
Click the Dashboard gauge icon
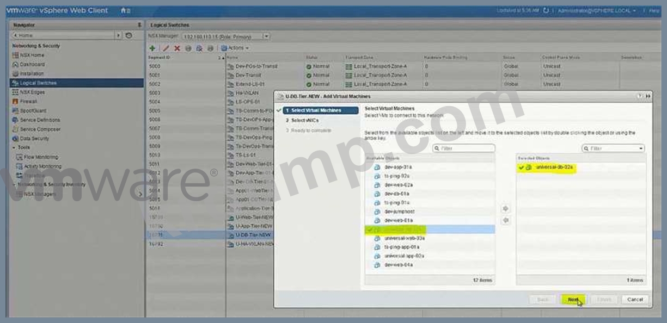click(x=16, y=64)
